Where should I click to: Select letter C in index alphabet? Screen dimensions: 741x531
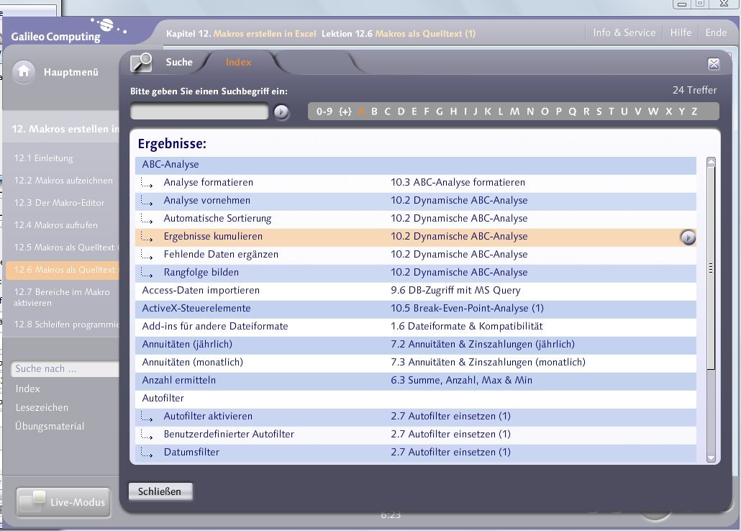pyautogui.click(x=388, y=112)
